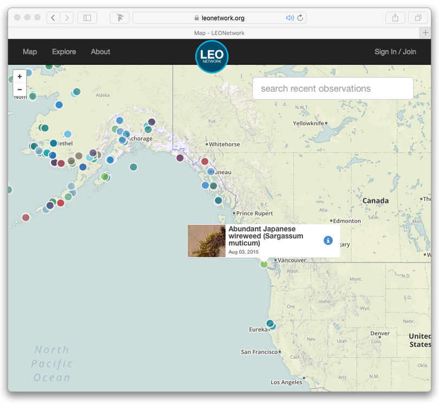Click the LEO Network logo
This screenshot has height=405, width=439.
click(x=212, y=56)
